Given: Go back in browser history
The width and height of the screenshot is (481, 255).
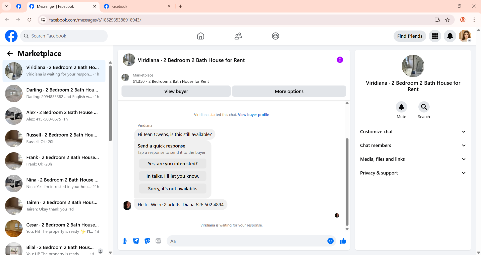Looking at the screenshot, I should pos(7,20).
